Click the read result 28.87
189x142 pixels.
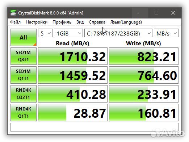(x=73, y=113)
